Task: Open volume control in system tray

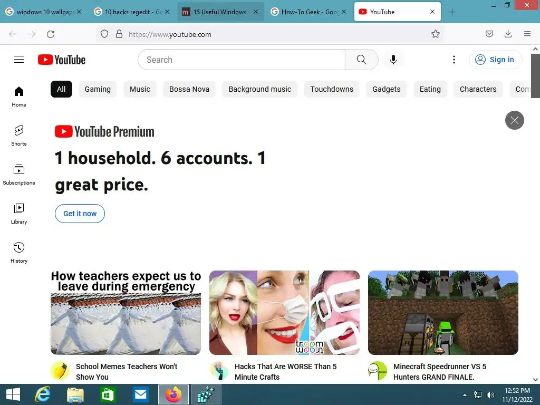Action: (490, 395)
